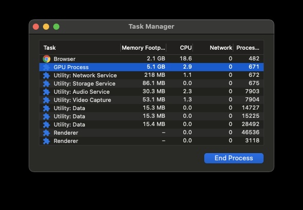Viewport: 303px width, 210px height.
Task: Click the puzzle icon beside GPU Process
Action: pyautogui.click(x=47, y=67)
